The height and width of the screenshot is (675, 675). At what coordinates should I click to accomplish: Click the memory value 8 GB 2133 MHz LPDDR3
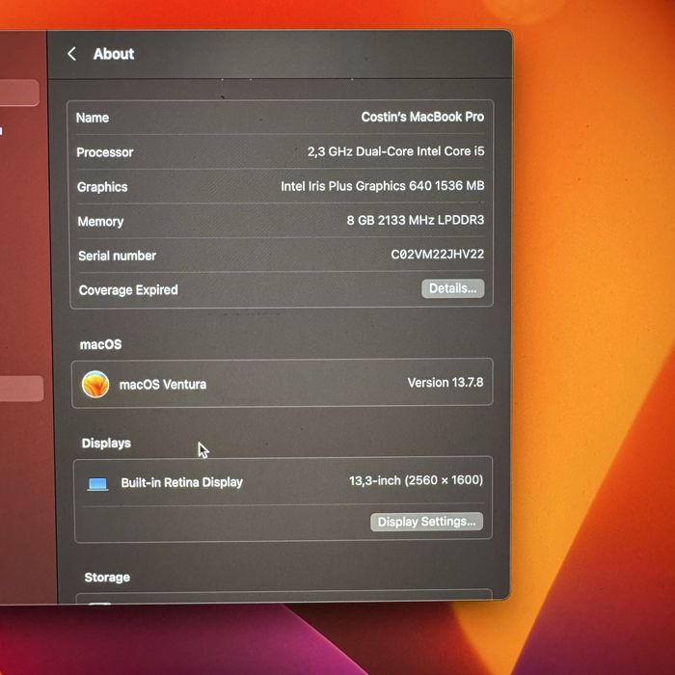(416, 221)
